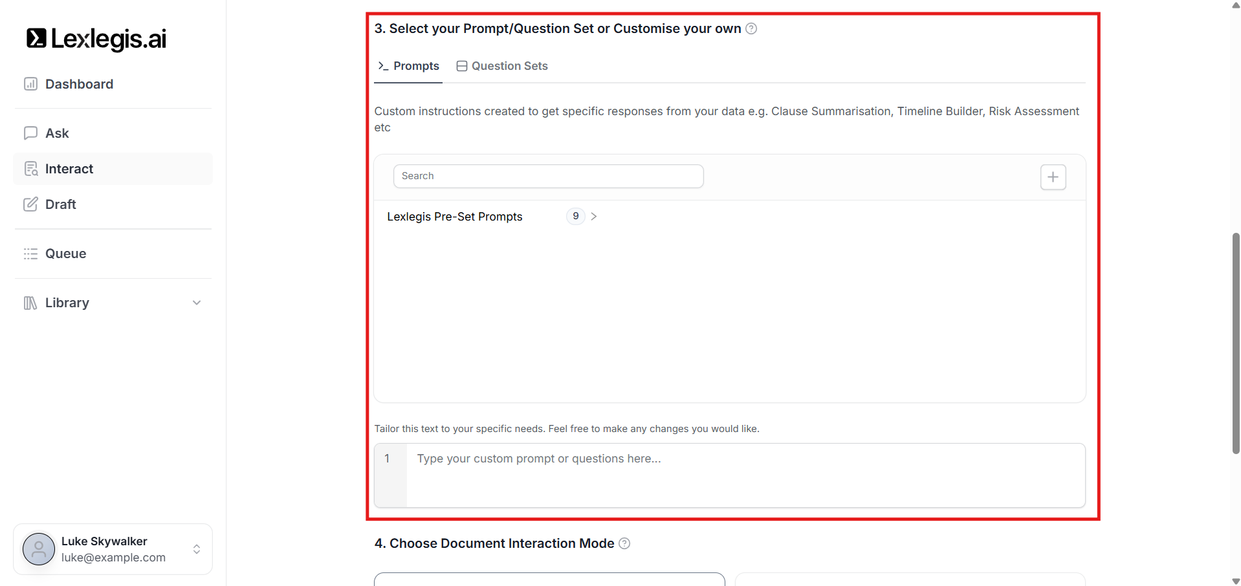Switch to the Prompts tab
Screen dimensions: 1241x586
409,66
